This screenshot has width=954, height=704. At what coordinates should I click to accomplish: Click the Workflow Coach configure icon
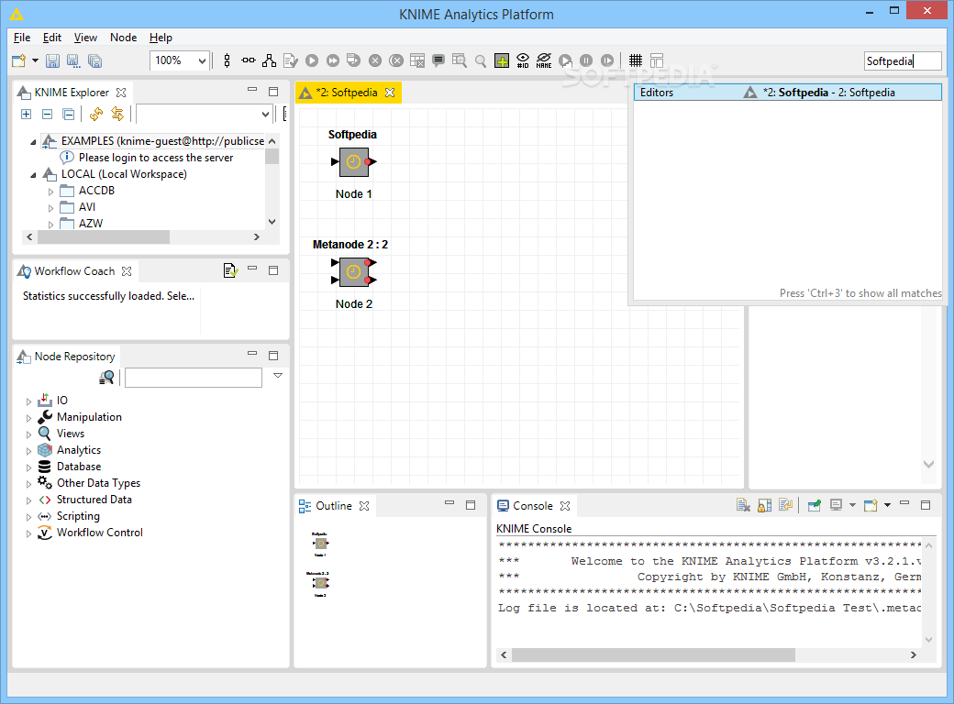(230, 270)
